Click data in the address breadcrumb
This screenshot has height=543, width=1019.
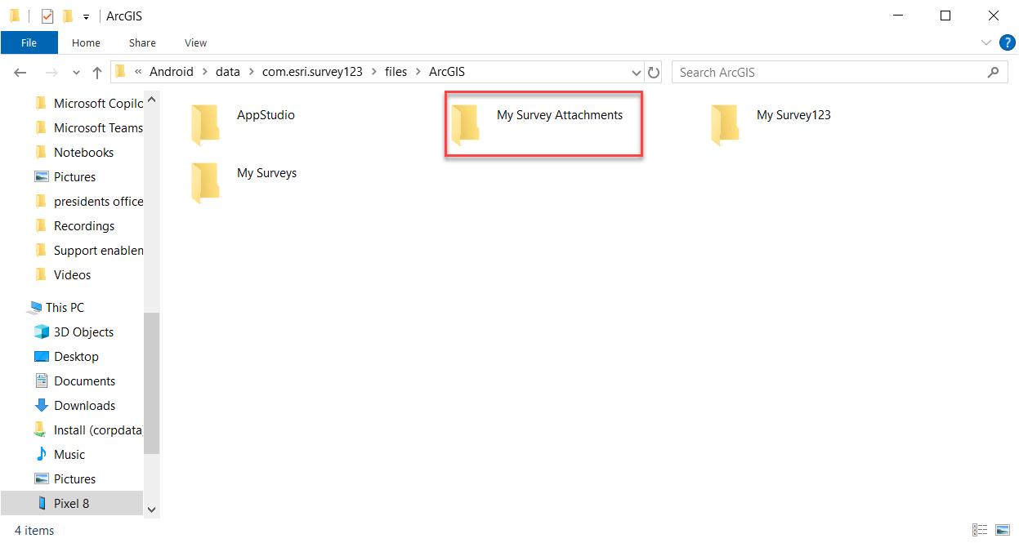(x=228, y=72)
